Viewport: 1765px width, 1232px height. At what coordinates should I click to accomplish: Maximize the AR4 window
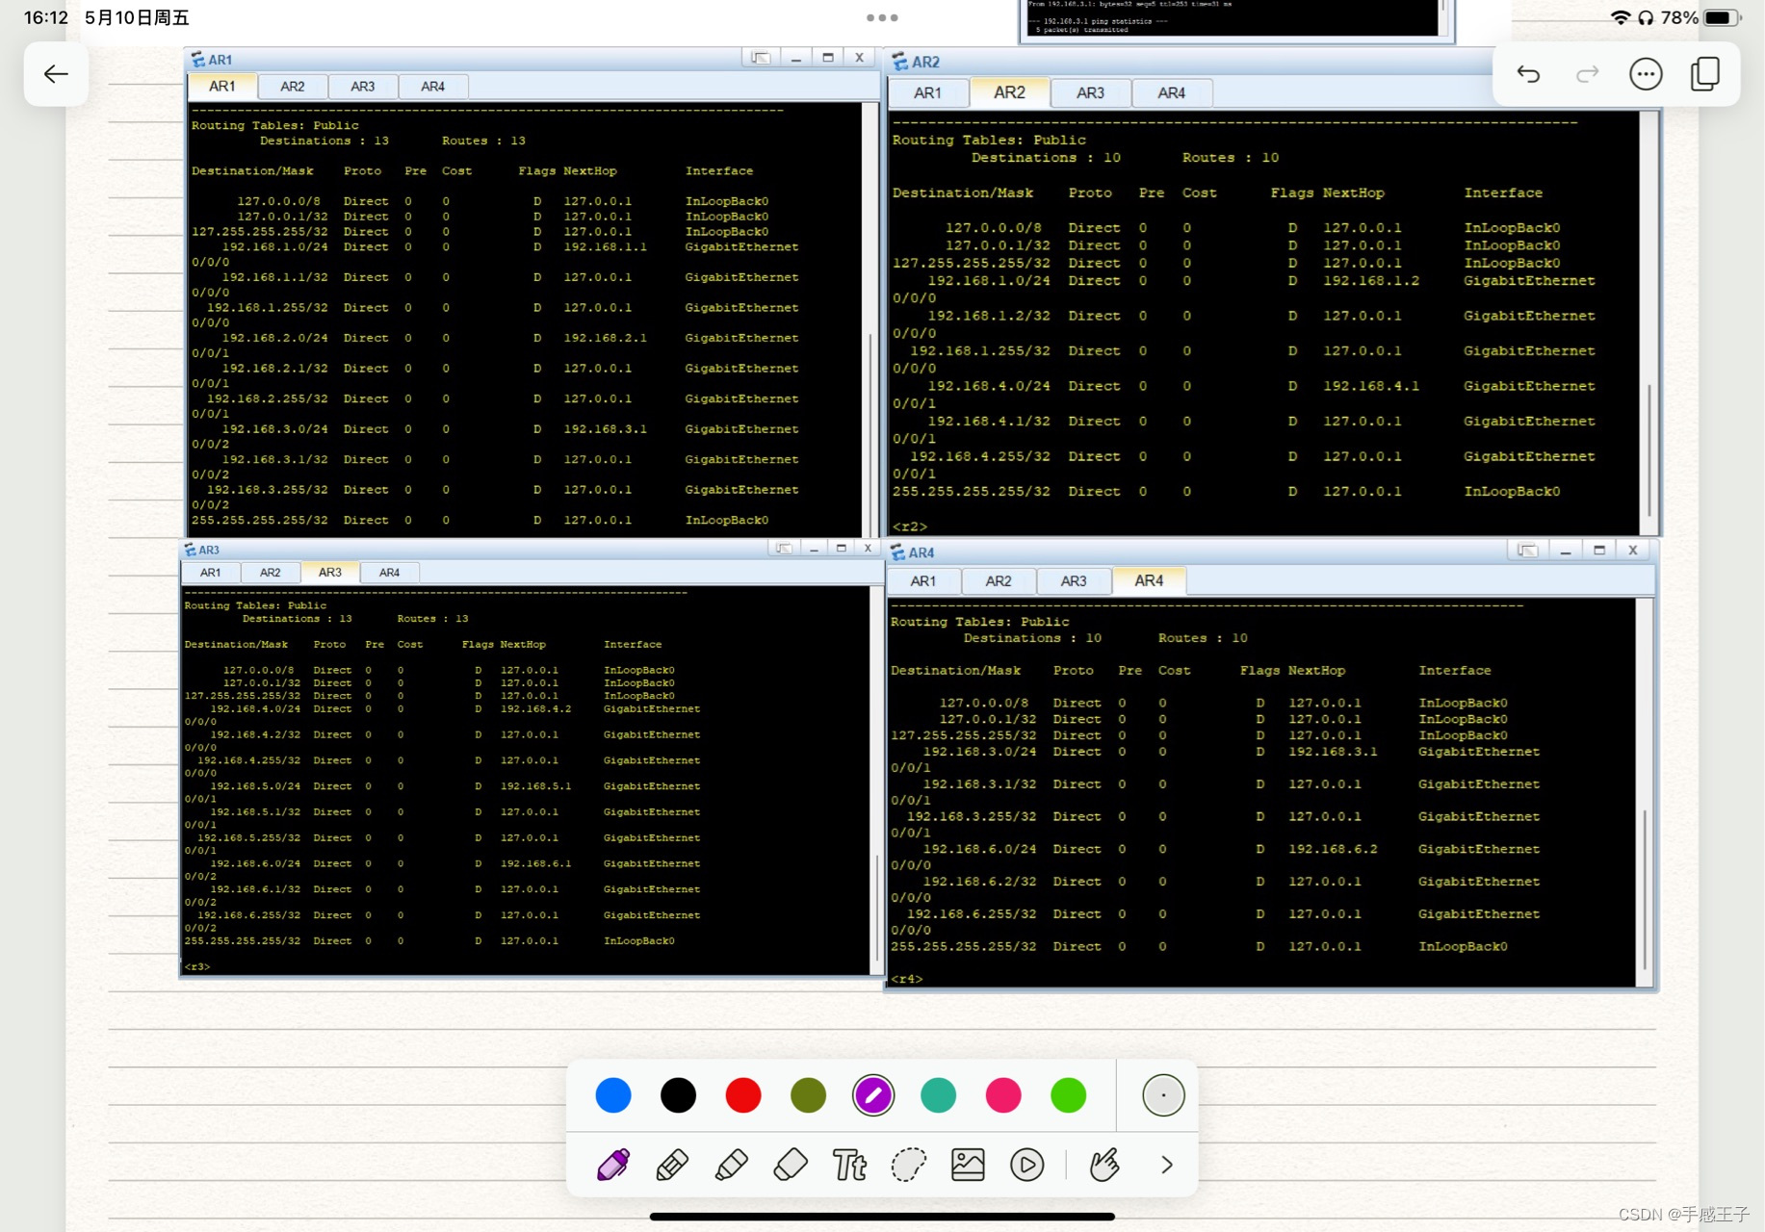point(1599,551)
